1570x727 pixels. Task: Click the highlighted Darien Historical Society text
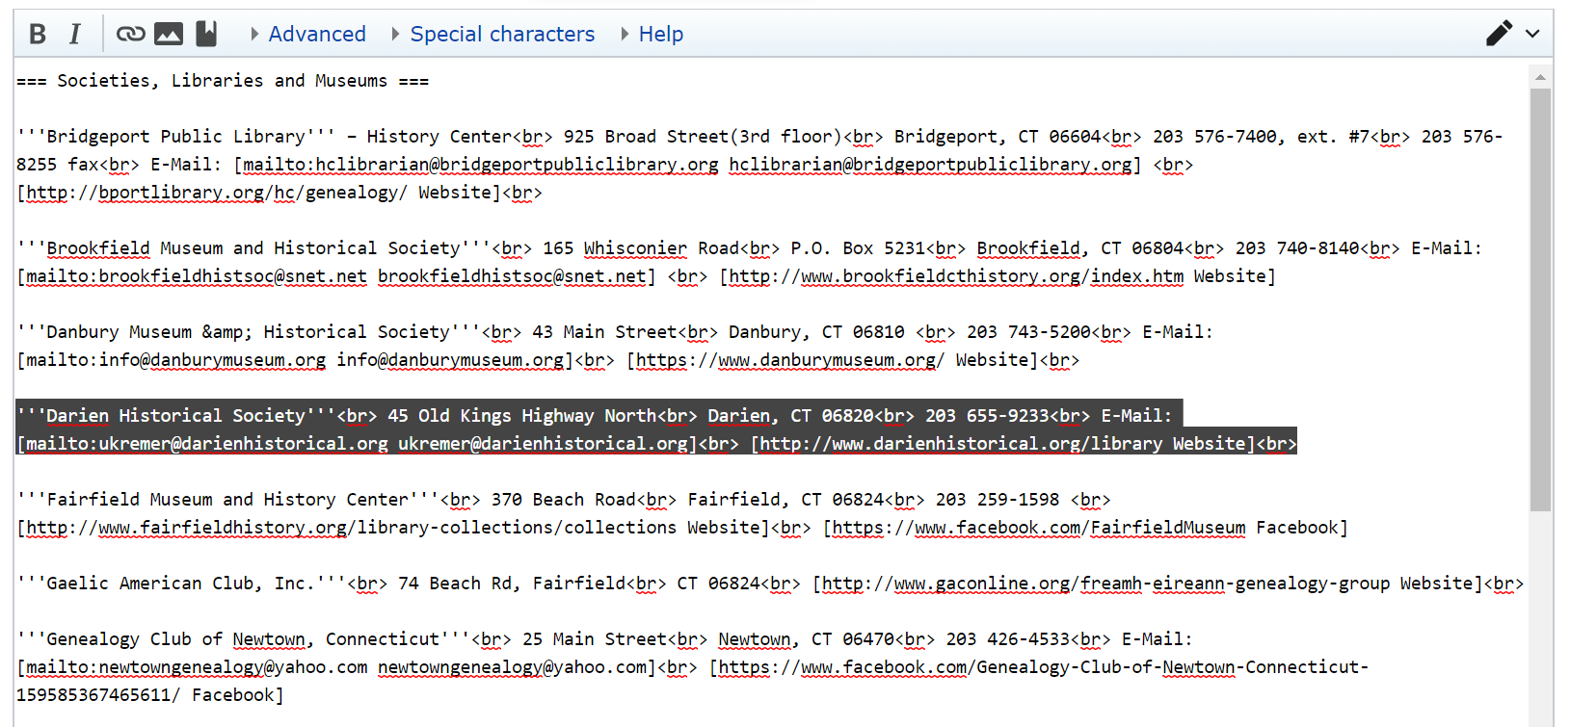176,416
